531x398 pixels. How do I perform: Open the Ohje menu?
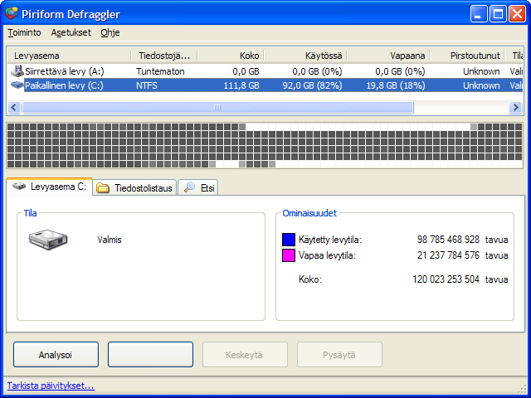click(x=110, y=32)
